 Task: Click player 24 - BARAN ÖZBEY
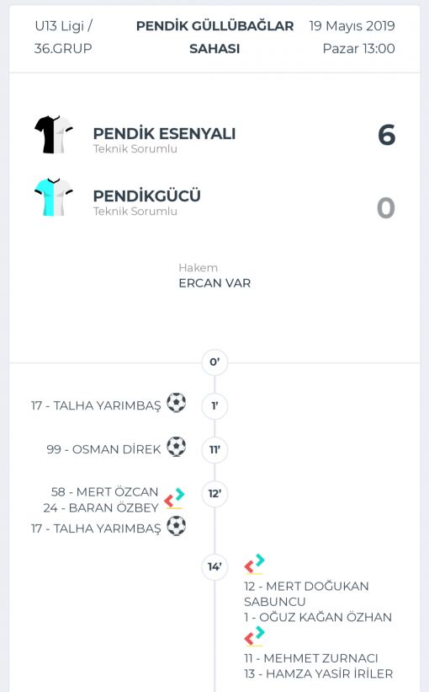(101, 508)
